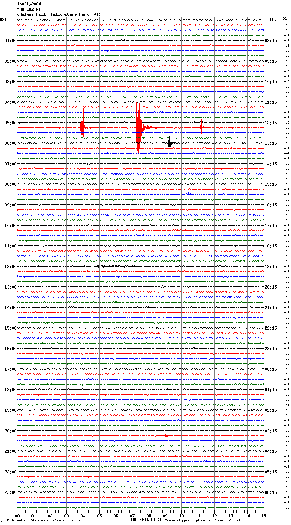Select the 18:00 MST time label
Screen dimensions: 291x525
click(11, 390)
